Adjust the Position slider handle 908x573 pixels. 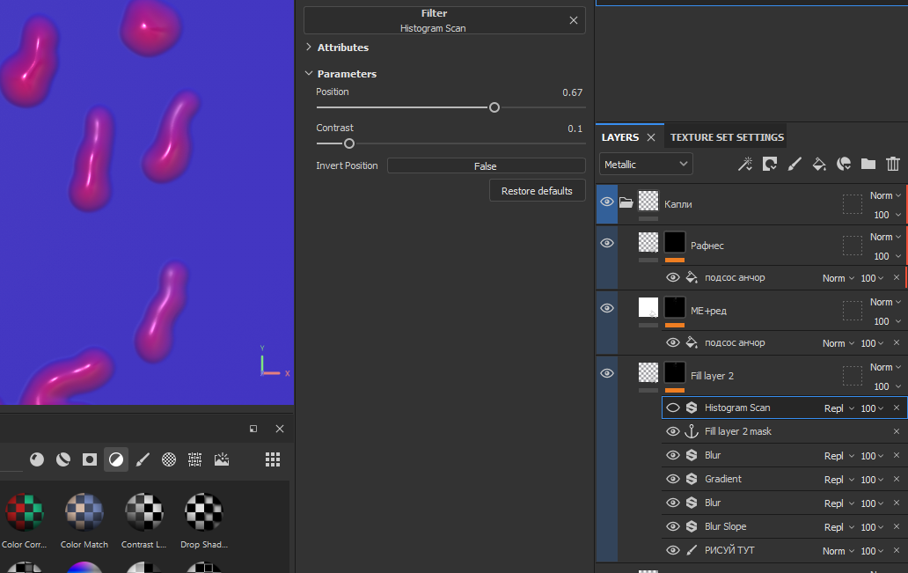[x=494, y=107]
